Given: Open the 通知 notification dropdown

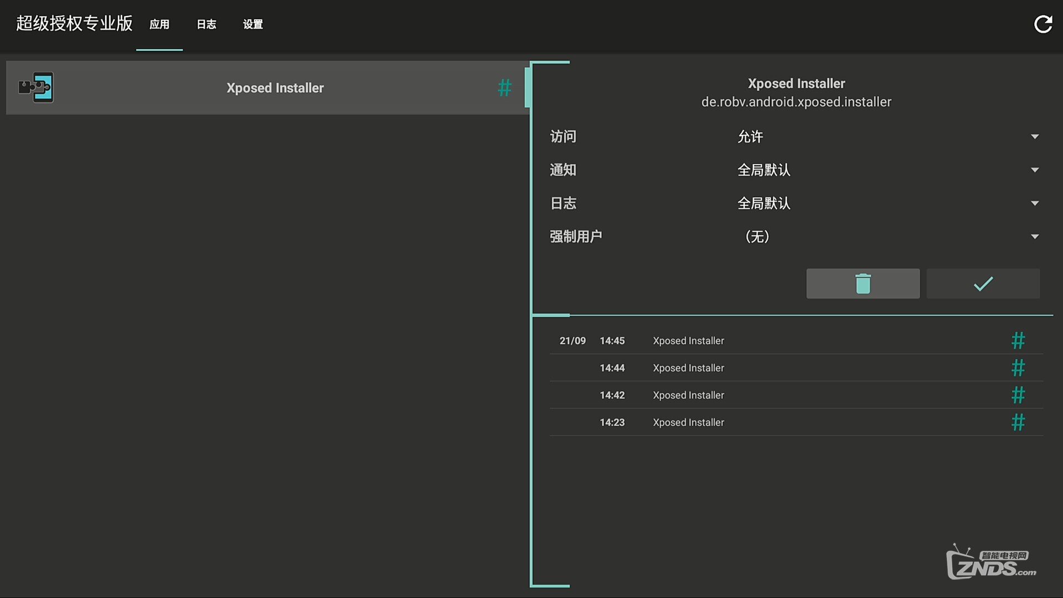Looking at the screenshot, I should [888, 170].
